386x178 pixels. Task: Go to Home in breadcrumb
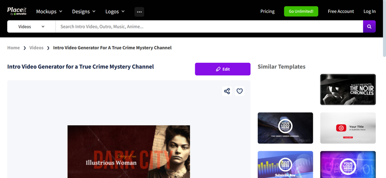point(14,48)
